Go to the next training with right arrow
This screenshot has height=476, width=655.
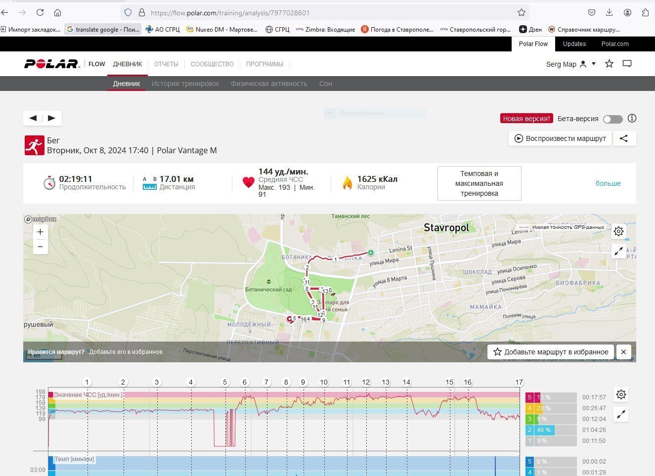point(52,118)
